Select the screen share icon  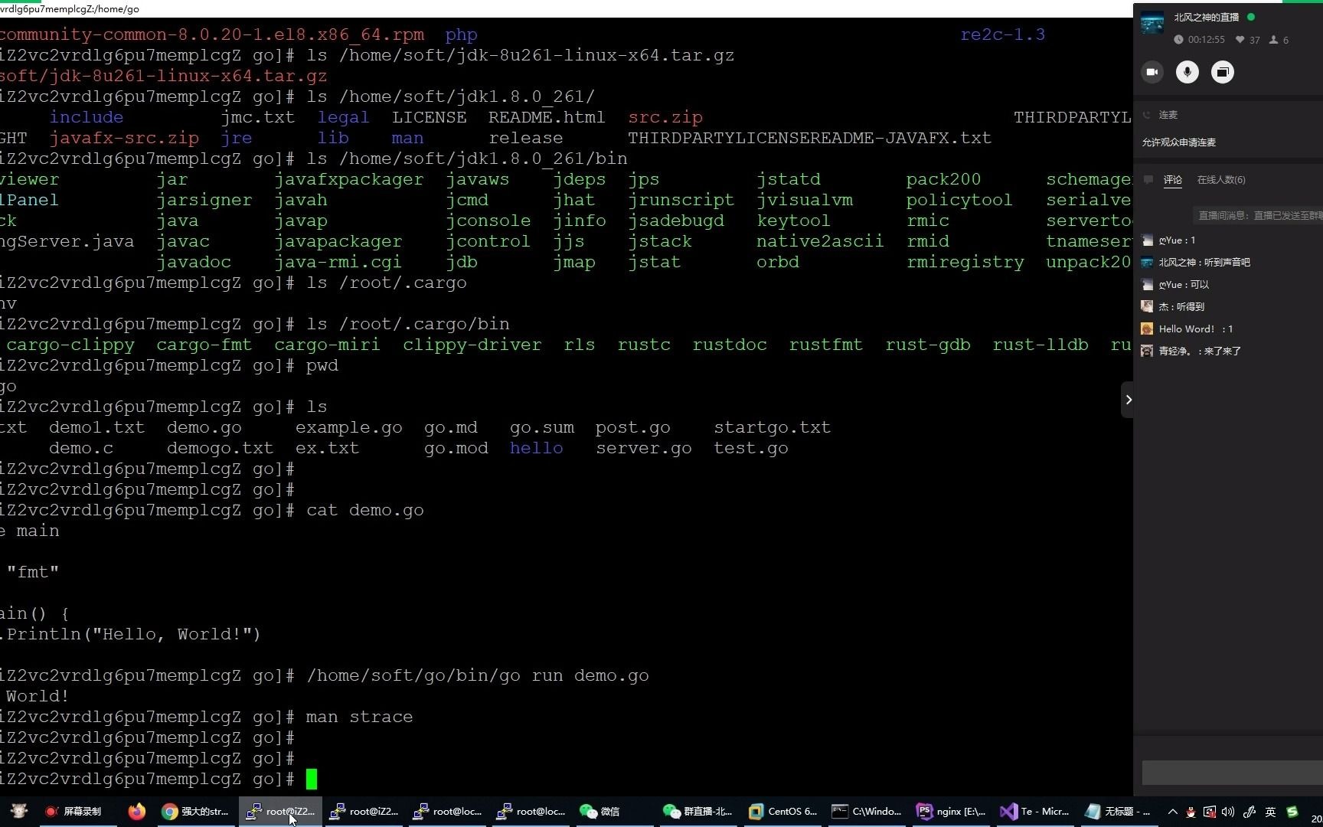[1223, 72]
